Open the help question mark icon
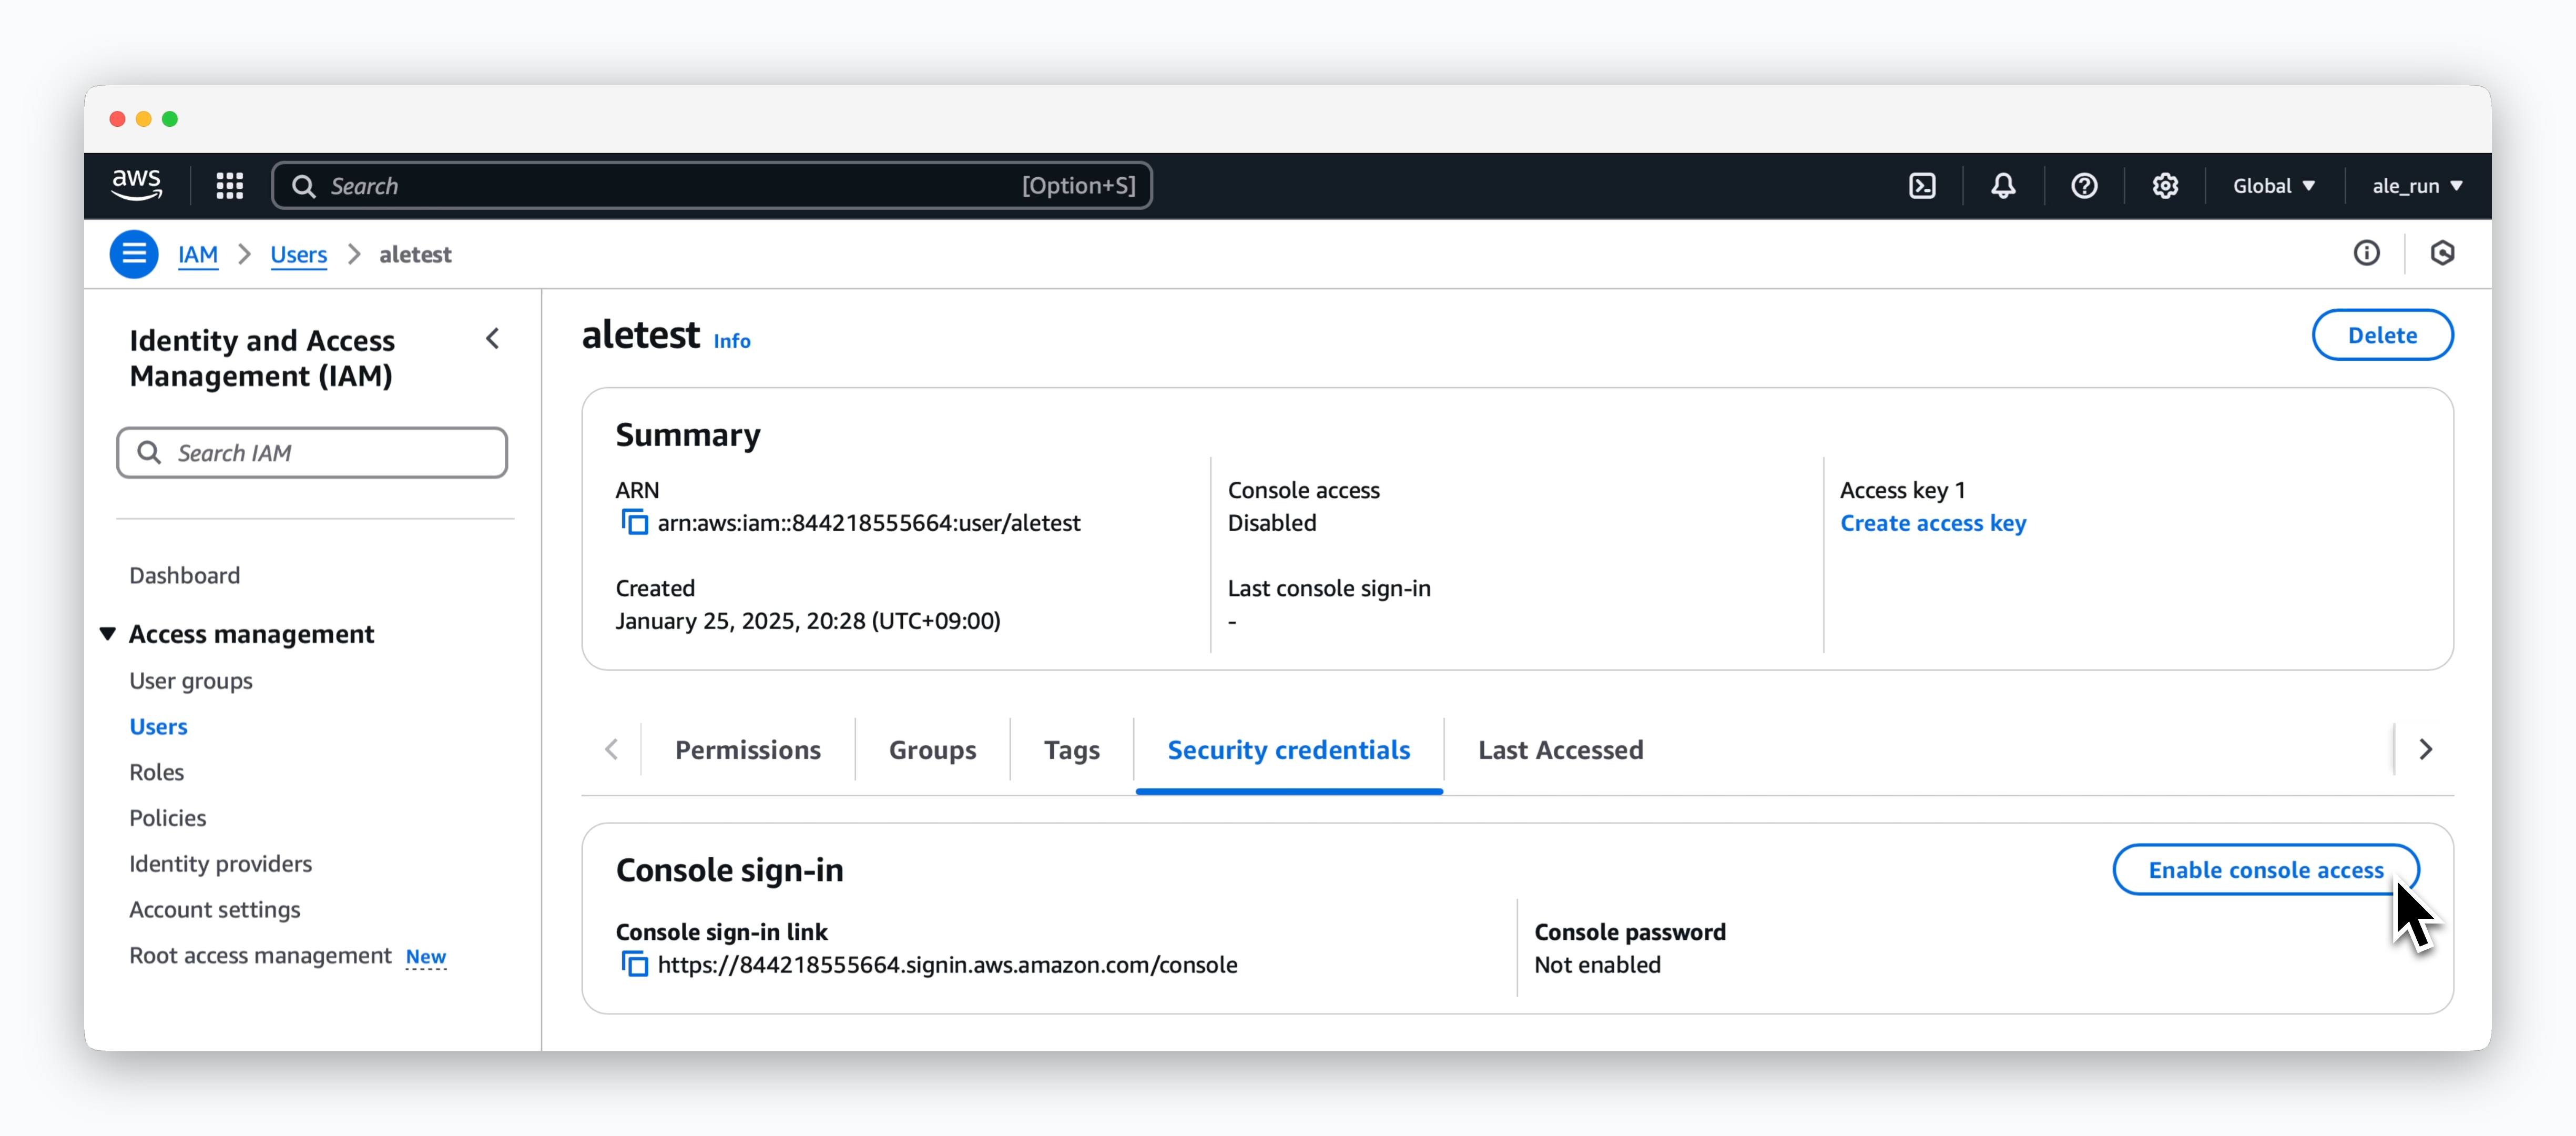Viewport: 2576px width, 1136px height. point(2084,186)
